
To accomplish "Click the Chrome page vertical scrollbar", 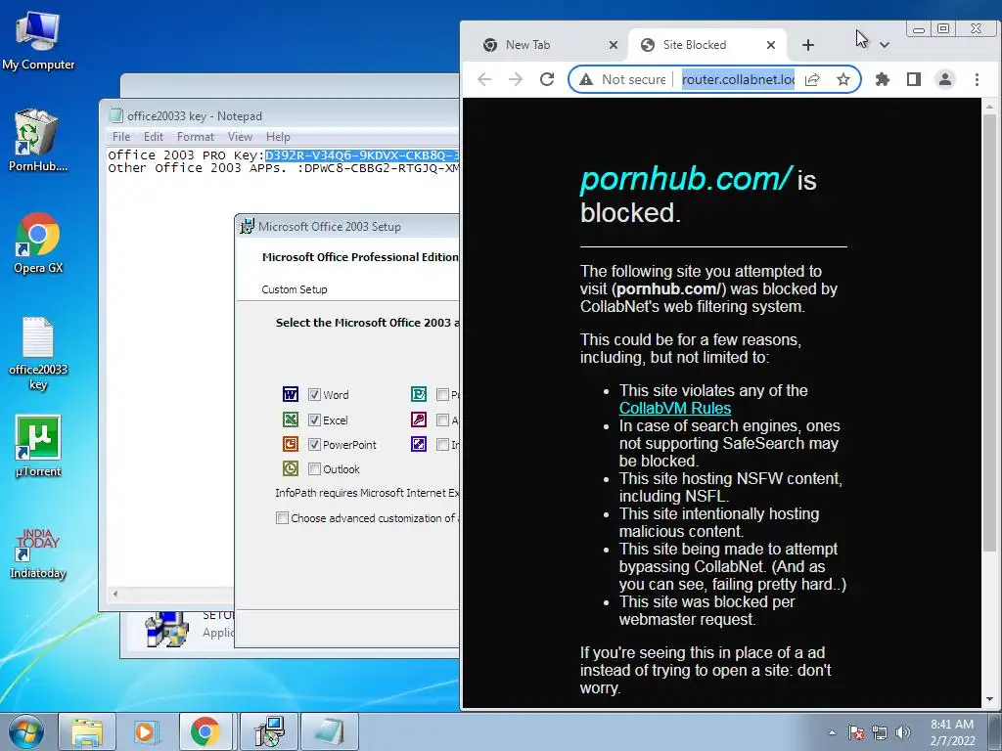I will pos(989,332).
